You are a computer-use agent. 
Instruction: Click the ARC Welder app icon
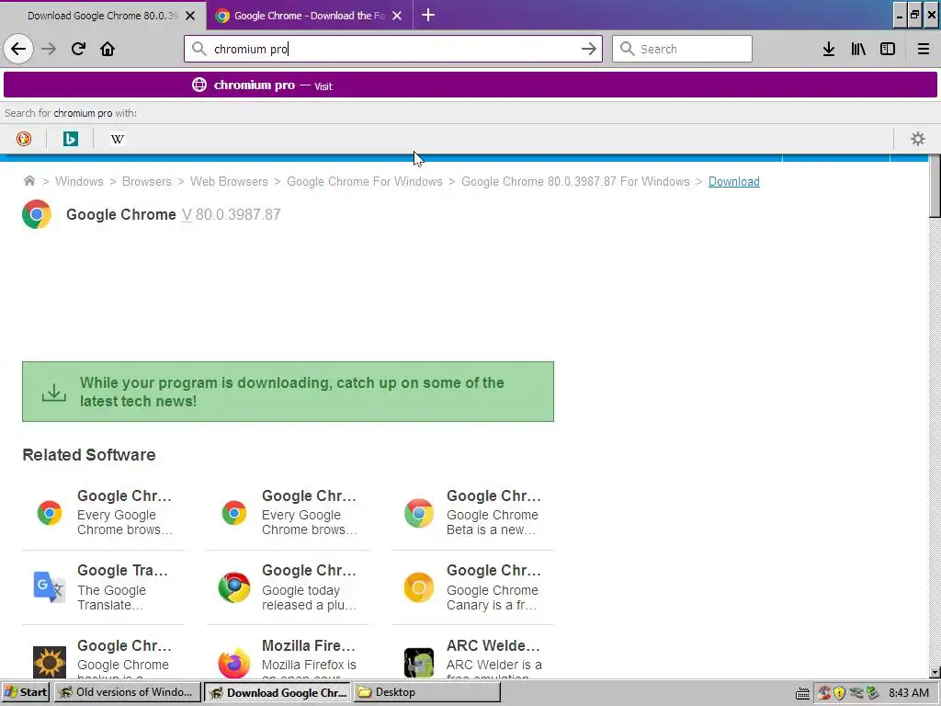pyautogui.click(x=419, y=662)
